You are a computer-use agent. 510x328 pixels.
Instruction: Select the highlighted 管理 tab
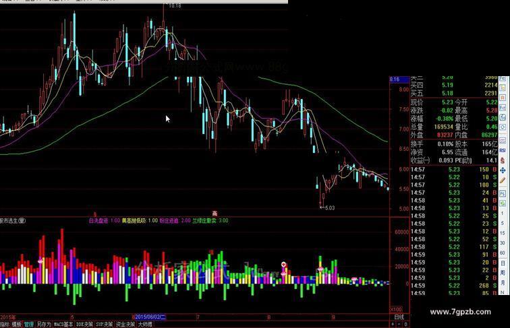(x=28, y=325)
